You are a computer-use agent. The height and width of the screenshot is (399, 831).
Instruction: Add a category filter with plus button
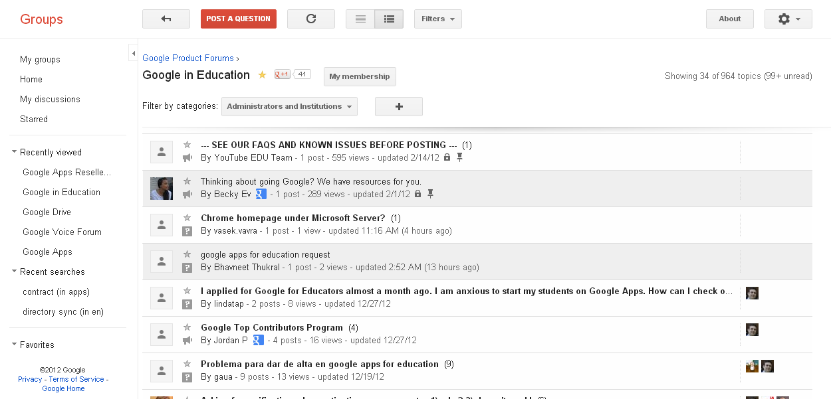tap(399, 106)
